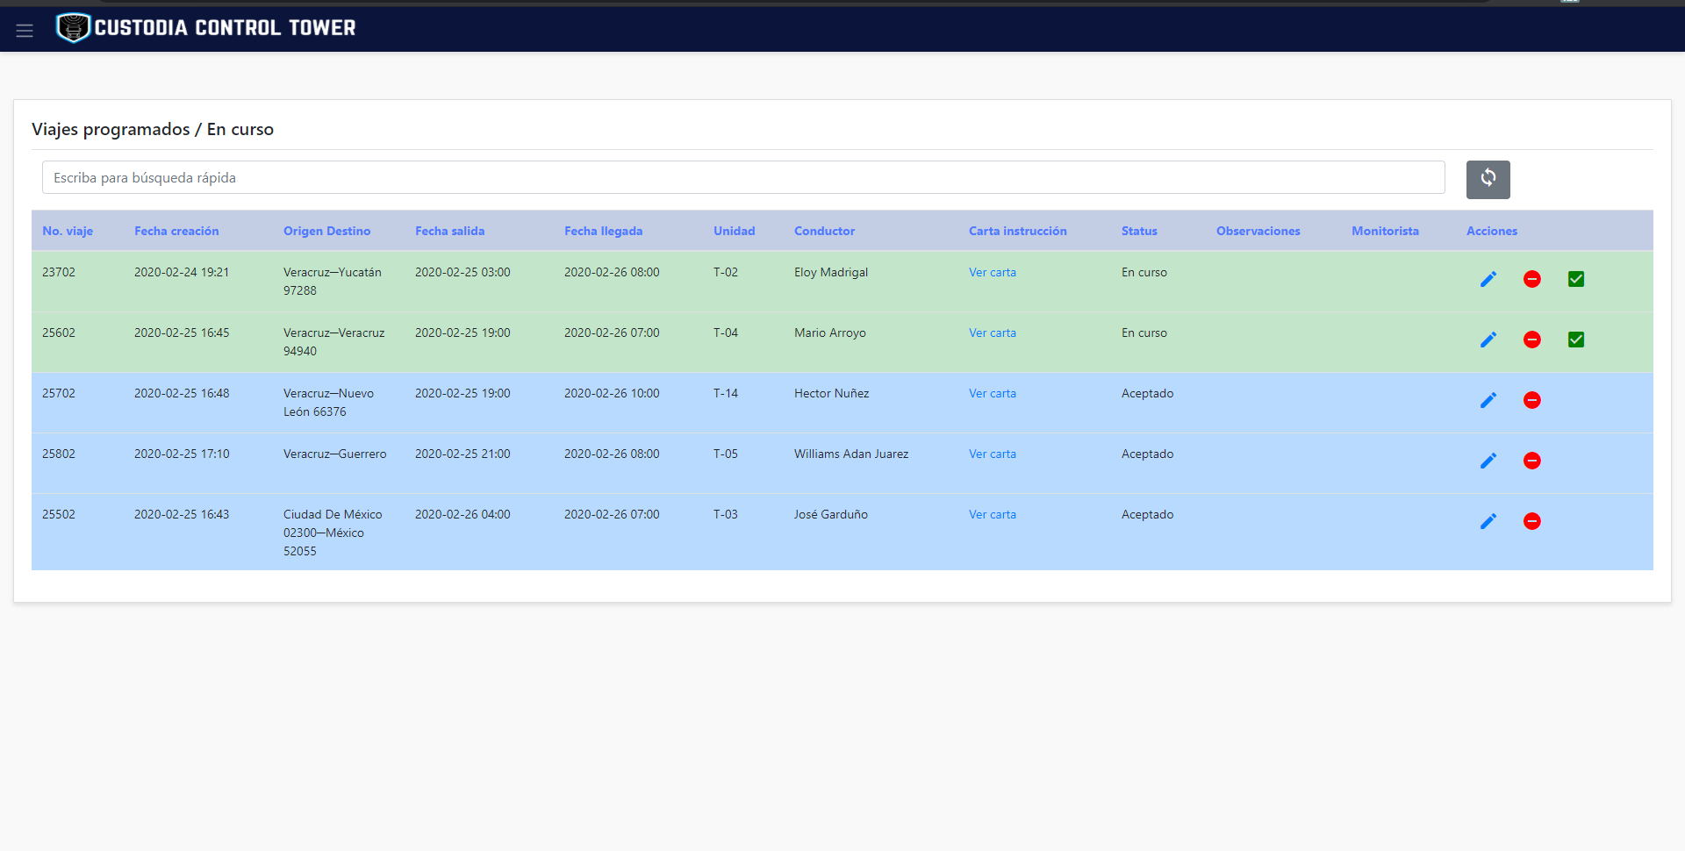Open the hamburger navigation menu
The height and width of the screenshot is (851, 1685).
click(x=25, y=31)
